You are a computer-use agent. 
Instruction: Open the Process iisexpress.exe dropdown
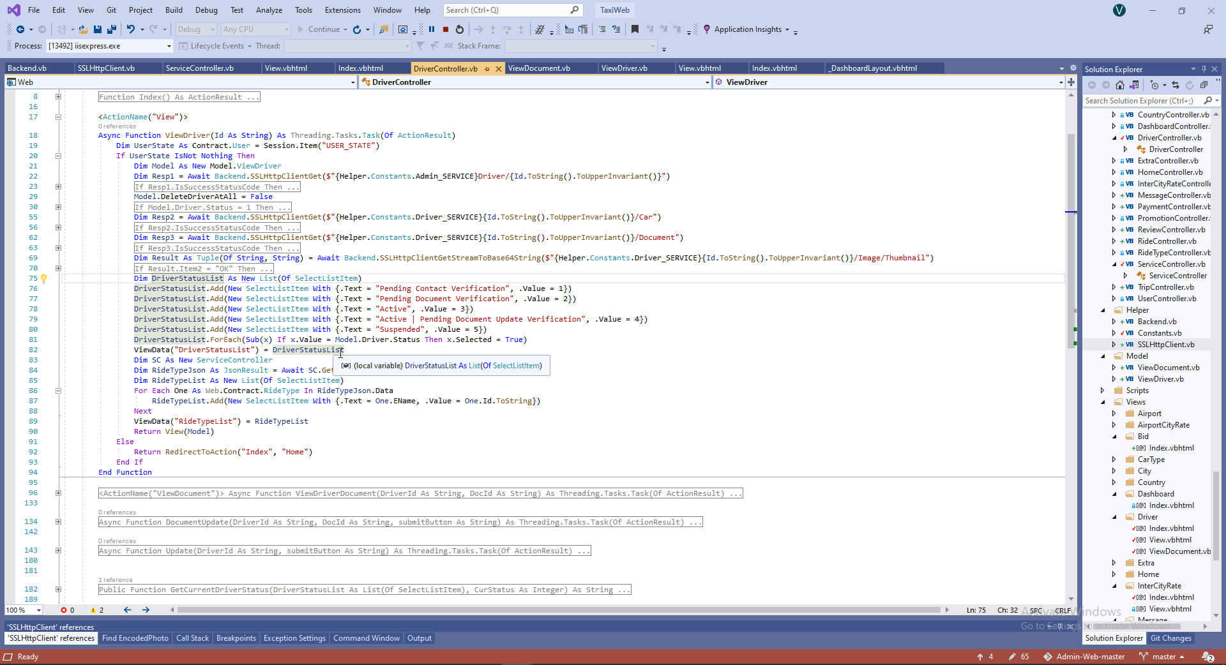pyautogui.click(x=109, y=46)
